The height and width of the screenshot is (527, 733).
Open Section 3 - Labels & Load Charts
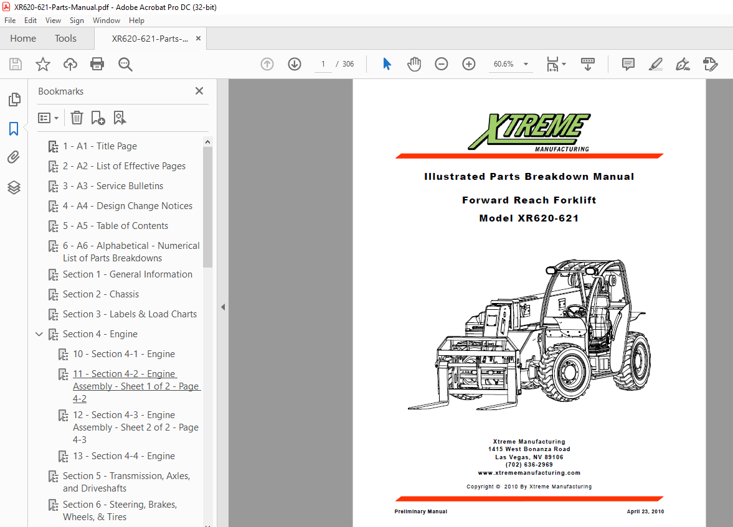pyautogui.click(x=130, y=314)
